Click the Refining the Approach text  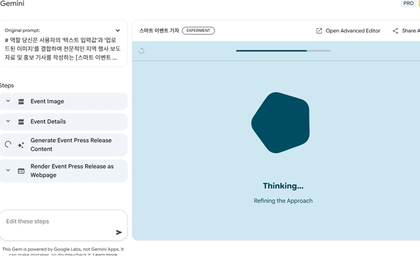click(283, 200)
